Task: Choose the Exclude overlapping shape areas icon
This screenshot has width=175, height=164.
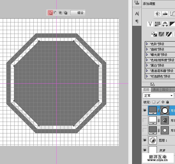Action: click(x=66, y=12)
